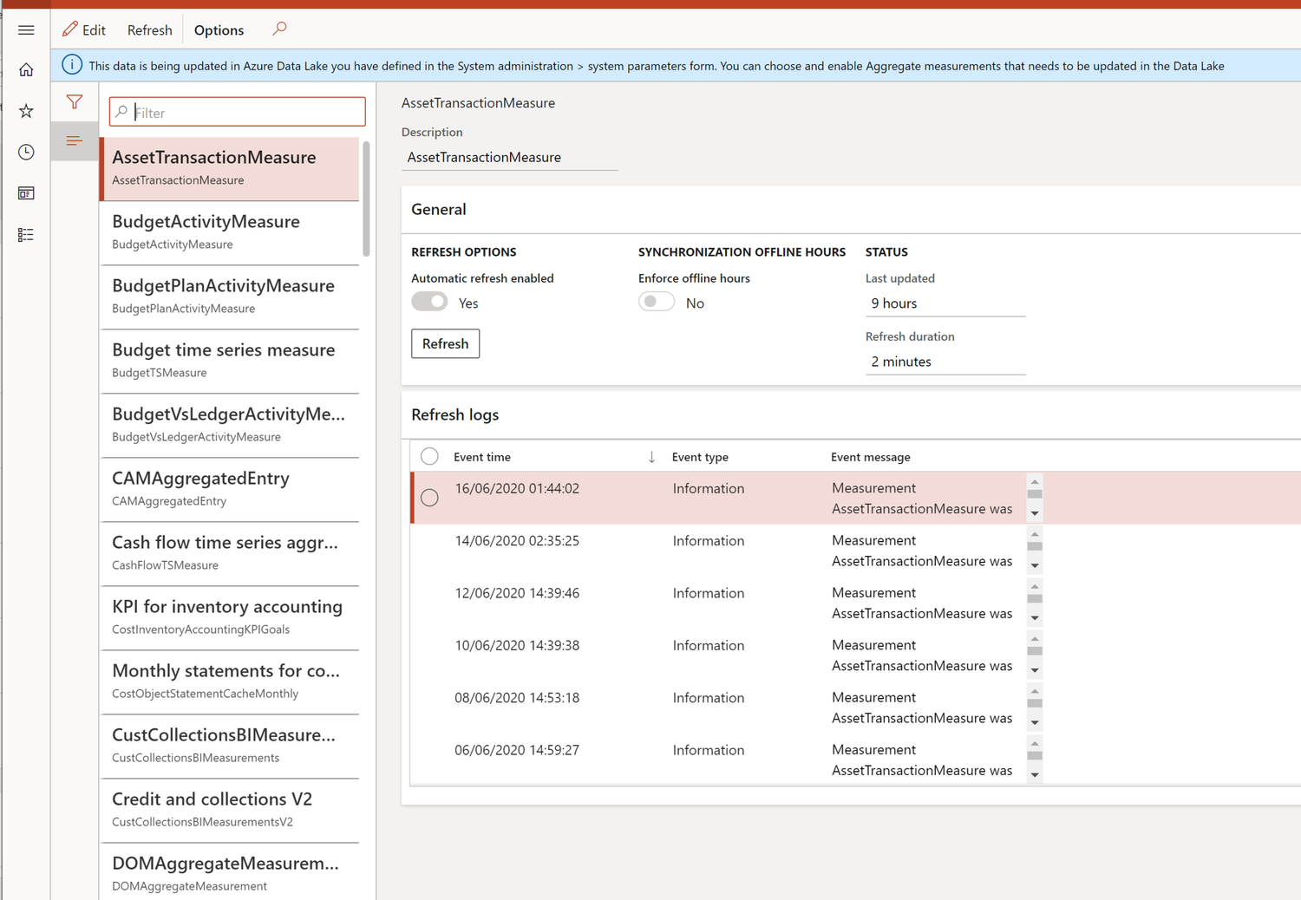Open workspaces from the sidebar icon
Image resolution: width=1301 pixels, height=900 pixels.
[x=26, y=192]
